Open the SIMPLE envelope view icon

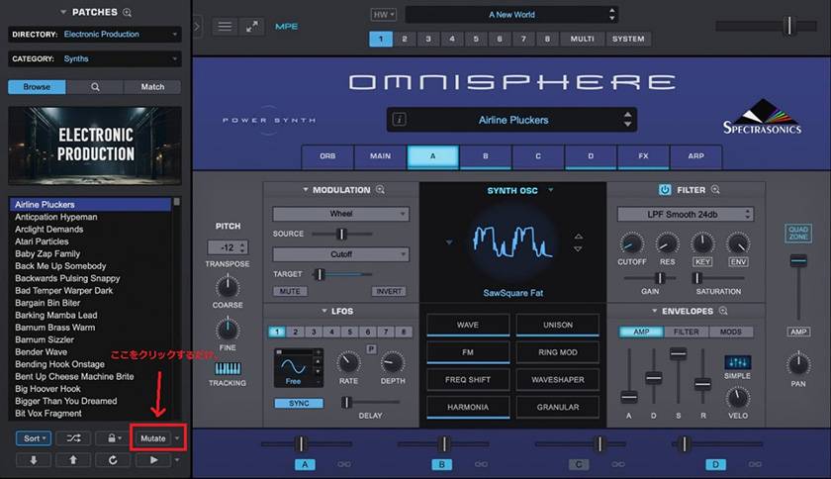[737, 363]
